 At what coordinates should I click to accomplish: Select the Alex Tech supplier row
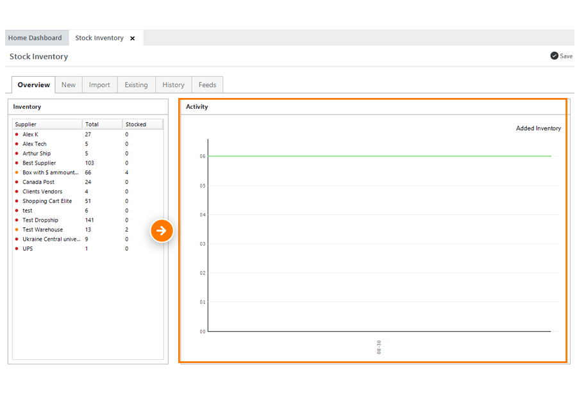(x=88, y=144)
